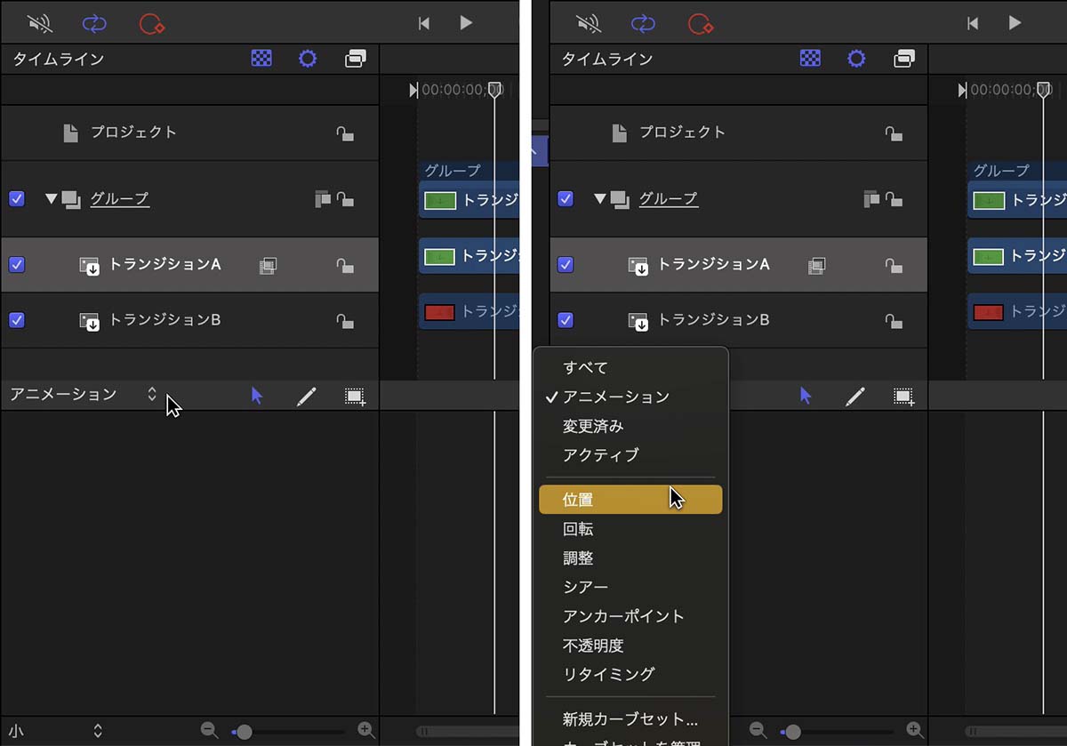This screenshot has width=1067, height=746.
Task: Click トランジションA clone icon in left screenshot
Action: point(268,265)
